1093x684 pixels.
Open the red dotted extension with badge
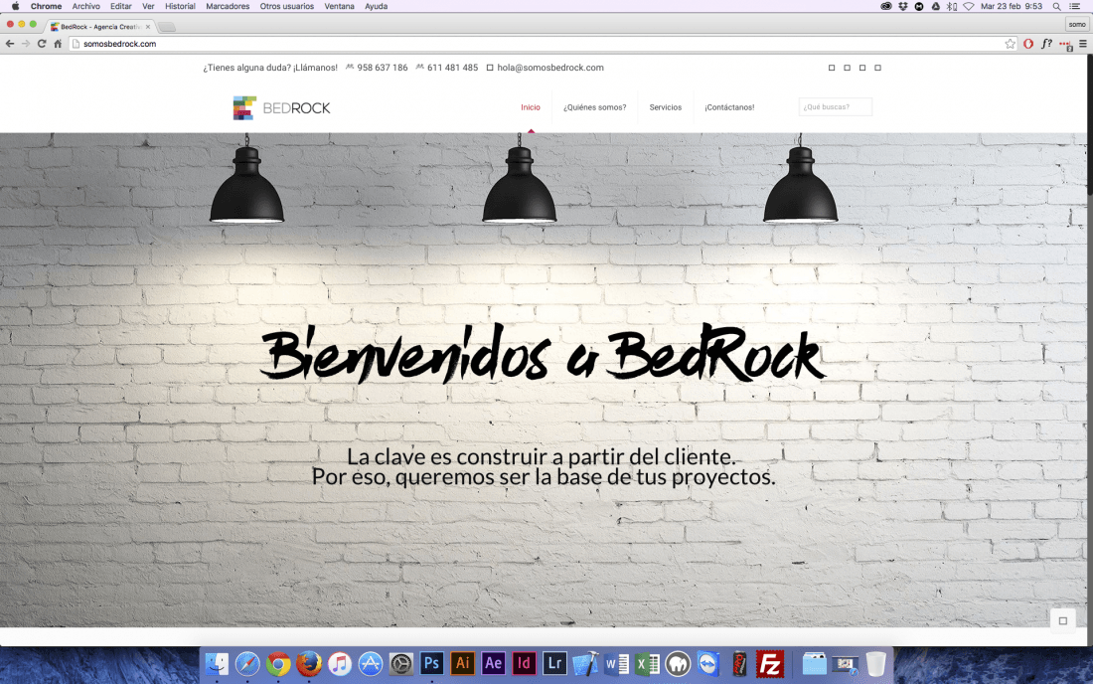pos(1065,45)
